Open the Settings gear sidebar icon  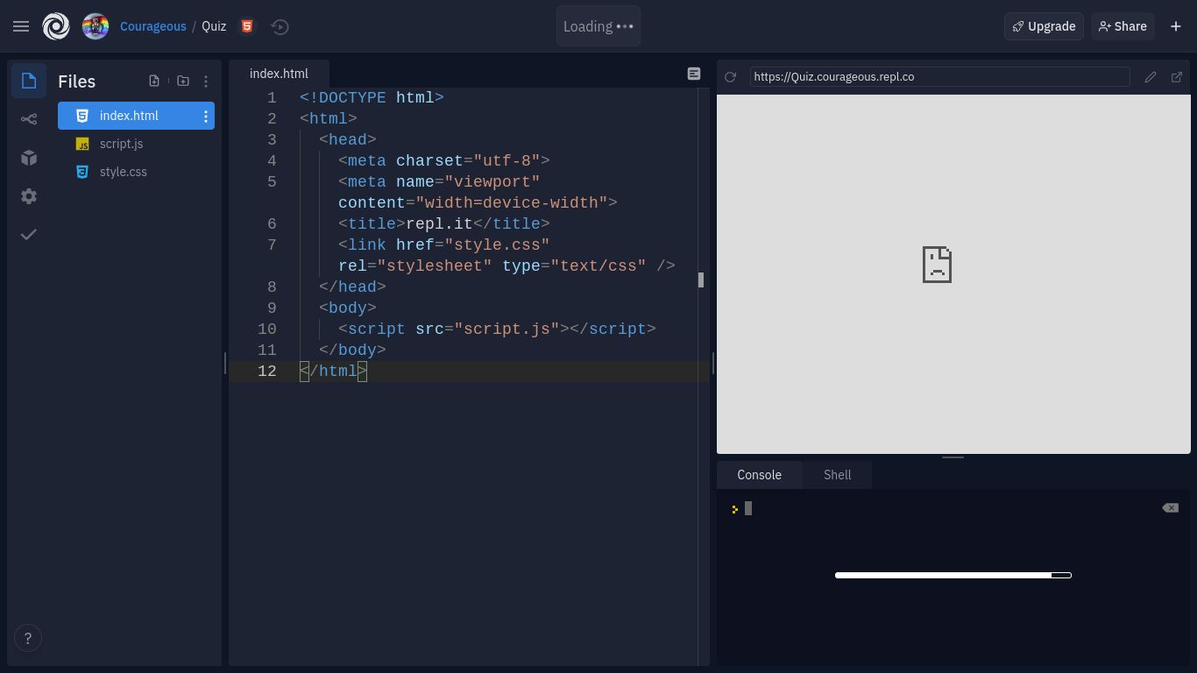pyautogui.click(x=29, y=196)
